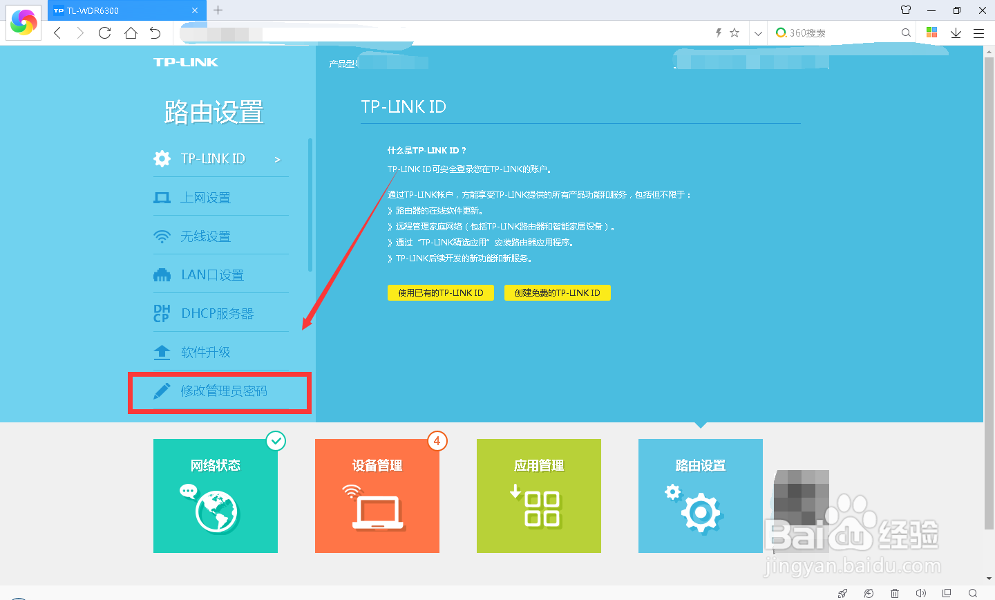Click the status bar circular plus icon
This screenshot has width=995, height=600.
pos(869,593)
